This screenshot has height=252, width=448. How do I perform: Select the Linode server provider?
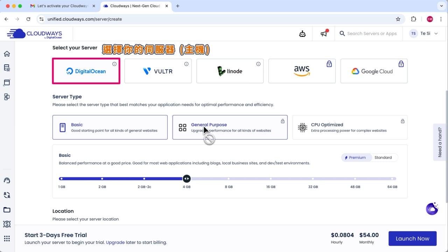[x=230, y=71]
